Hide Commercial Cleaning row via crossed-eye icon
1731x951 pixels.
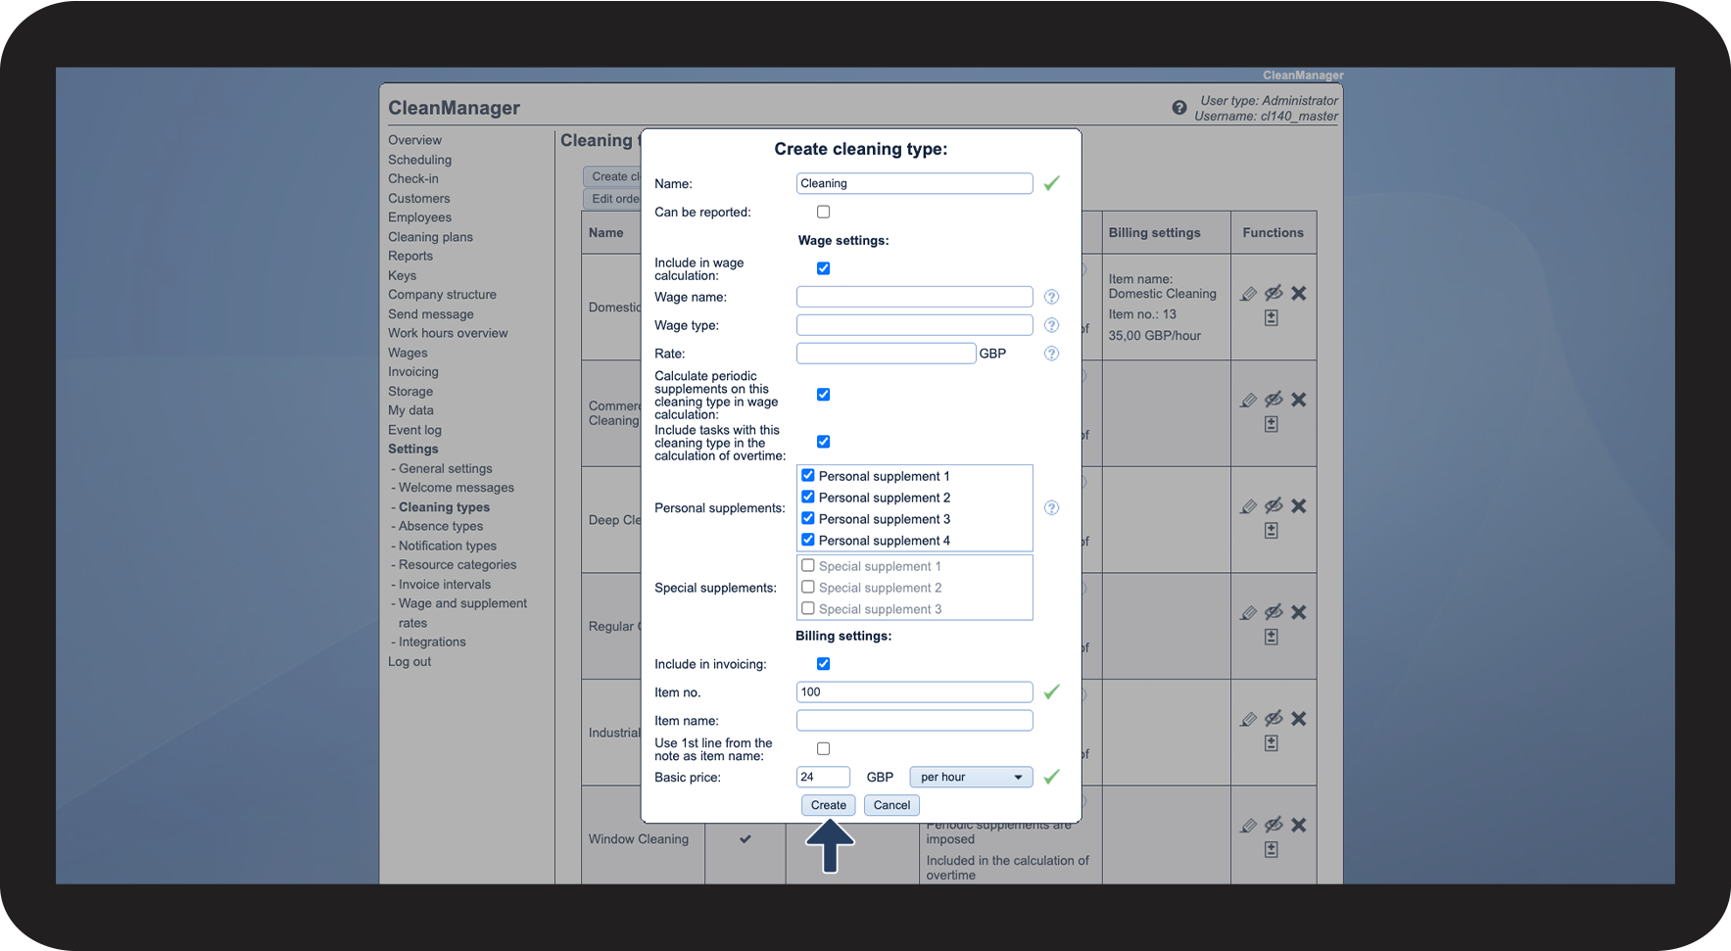[x=1274, y=400]
